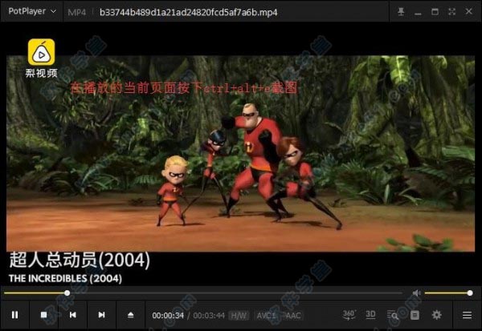Click the AAC audio codec label

(x=292, y=315)
